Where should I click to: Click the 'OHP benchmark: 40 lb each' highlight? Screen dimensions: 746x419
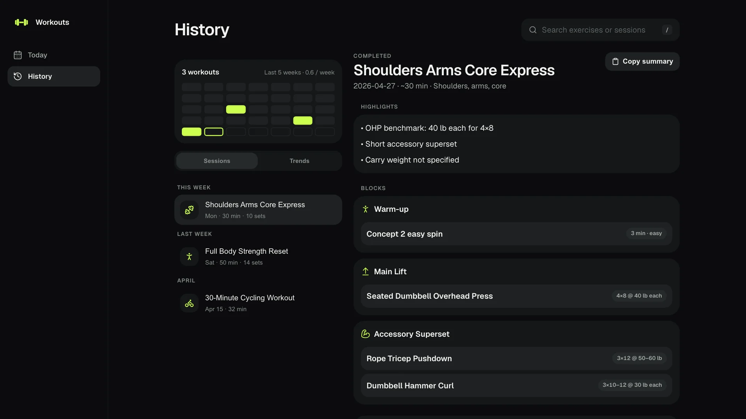pos(427,128)
